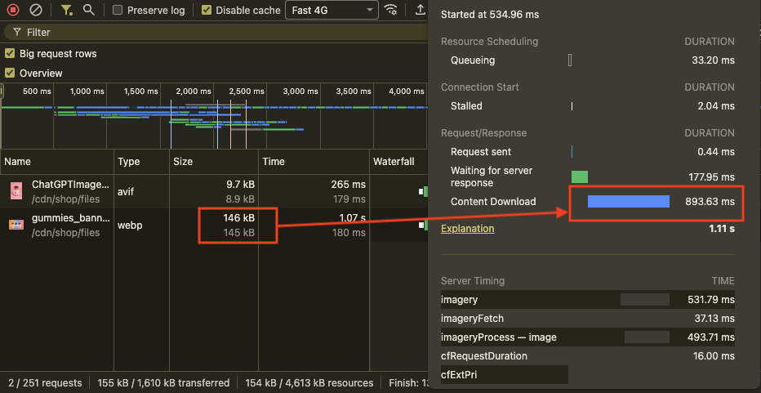The image size is (761, 393).
Task: Click the 2,000 ms overview timeline marker
Action: pyautogui.click(x=193, y=92)
